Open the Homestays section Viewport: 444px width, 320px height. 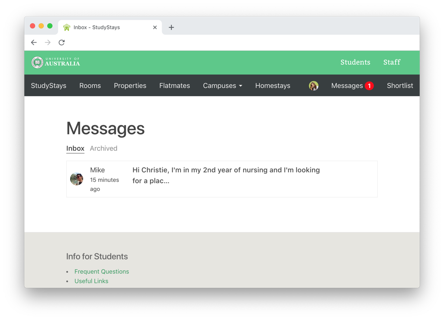(273, 86)
